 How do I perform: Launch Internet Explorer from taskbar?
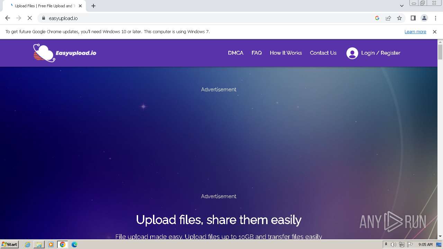(x=28, y=245)
